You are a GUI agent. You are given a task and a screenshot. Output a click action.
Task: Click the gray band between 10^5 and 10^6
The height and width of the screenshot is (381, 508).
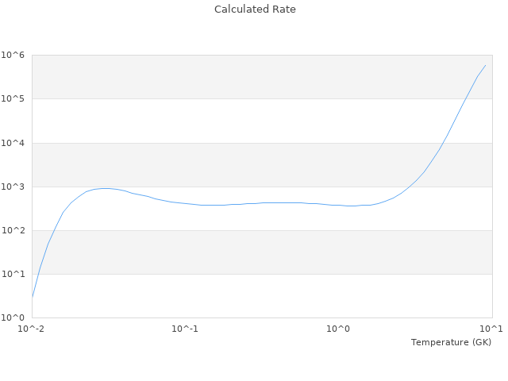262,77
